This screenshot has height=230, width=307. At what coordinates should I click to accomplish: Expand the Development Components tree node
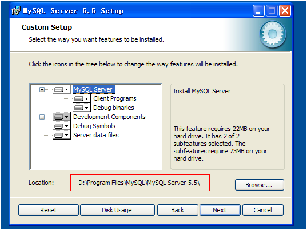42,117
